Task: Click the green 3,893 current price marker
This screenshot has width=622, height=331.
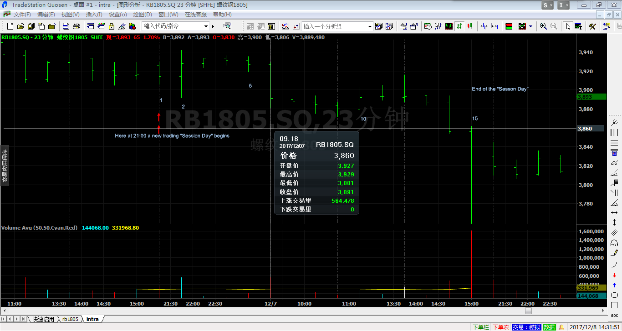Action: click(x=591, y=97)
